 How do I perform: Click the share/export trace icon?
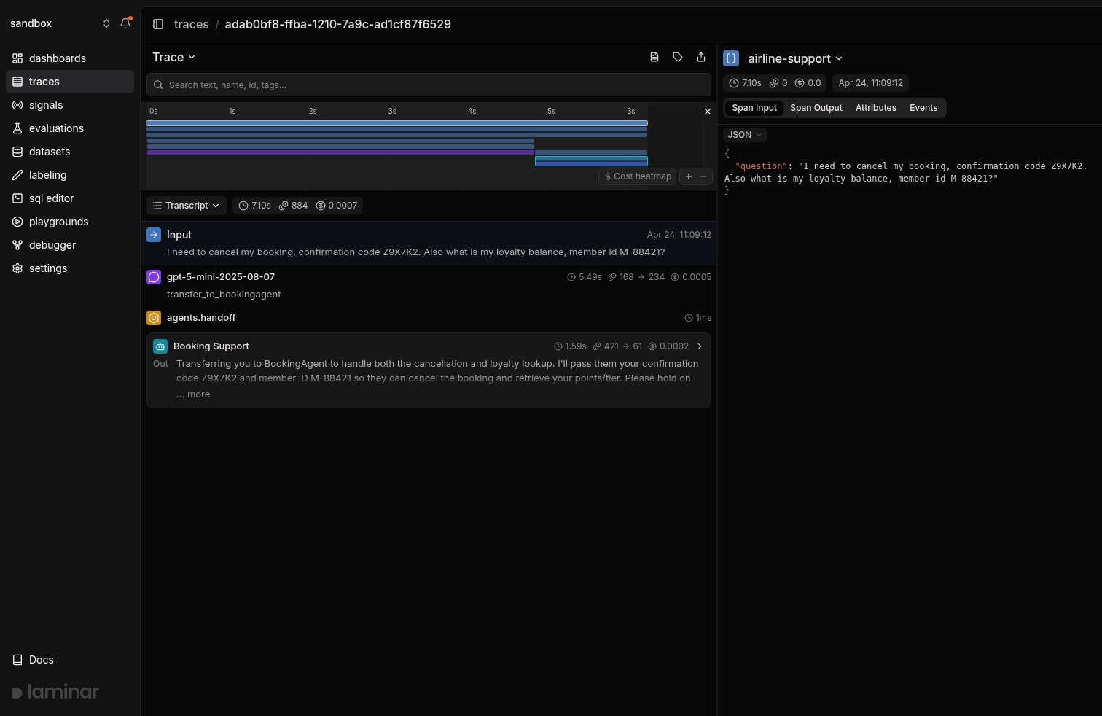[x=701, y=57]
